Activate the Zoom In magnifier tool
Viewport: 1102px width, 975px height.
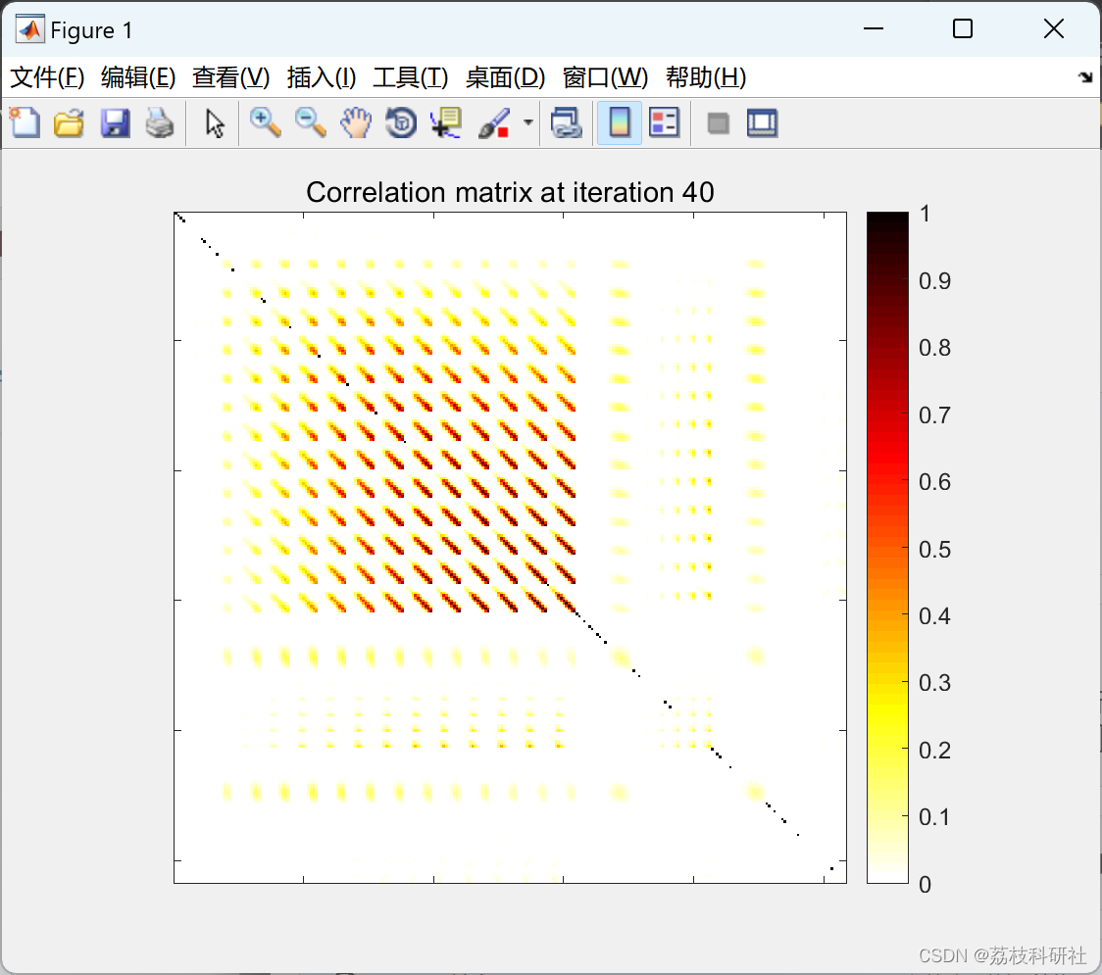(x=265, y=122)
